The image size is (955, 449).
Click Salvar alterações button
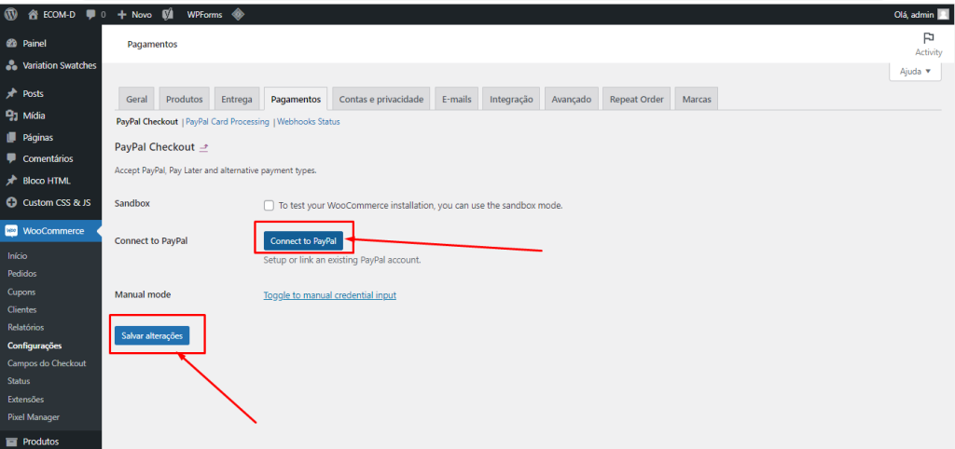coord(152,335)
